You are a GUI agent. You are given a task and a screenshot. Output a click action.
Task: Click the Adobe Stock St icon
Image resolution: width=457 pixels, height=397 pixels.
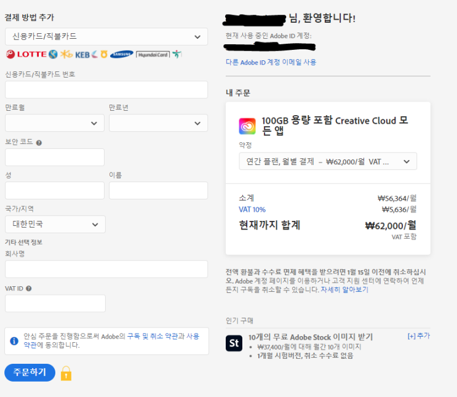tap(234, 343)
